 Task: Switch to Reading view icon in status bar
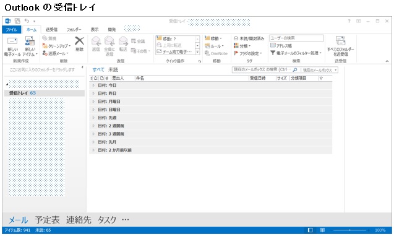322,230
